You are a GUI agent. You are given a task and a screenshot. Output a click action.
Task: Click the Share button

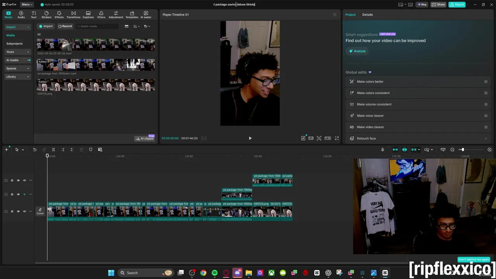pyautogui.click(x=439, y=4)
